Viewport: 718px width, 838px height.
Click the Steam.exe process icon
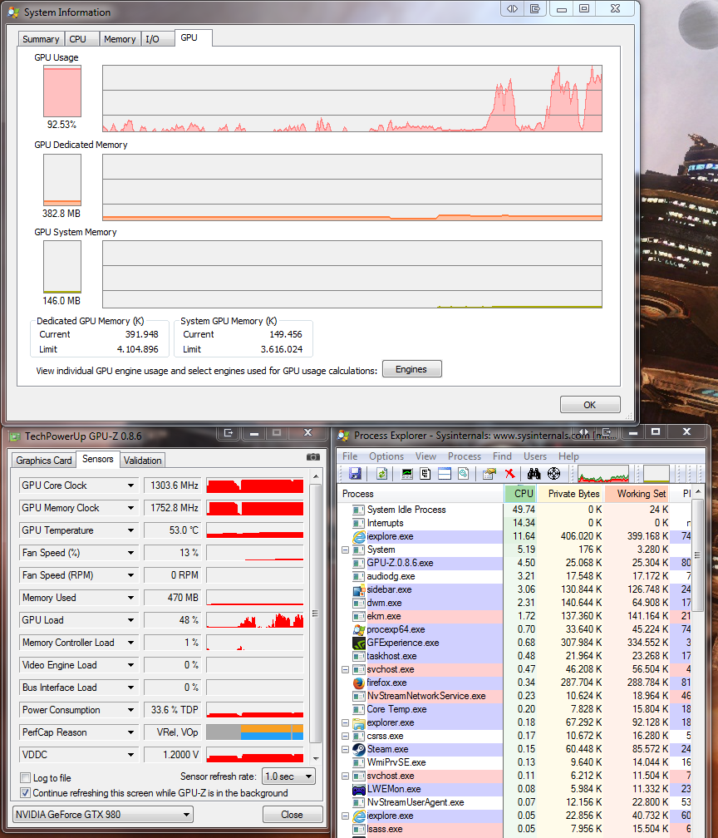(358, 749)
